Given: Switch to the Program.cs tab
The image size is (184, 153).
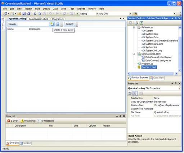Looking at the screenshot, I should 58,19.
